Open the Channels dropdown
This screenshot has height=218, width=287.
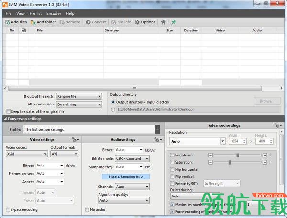(x=132, y=187)
